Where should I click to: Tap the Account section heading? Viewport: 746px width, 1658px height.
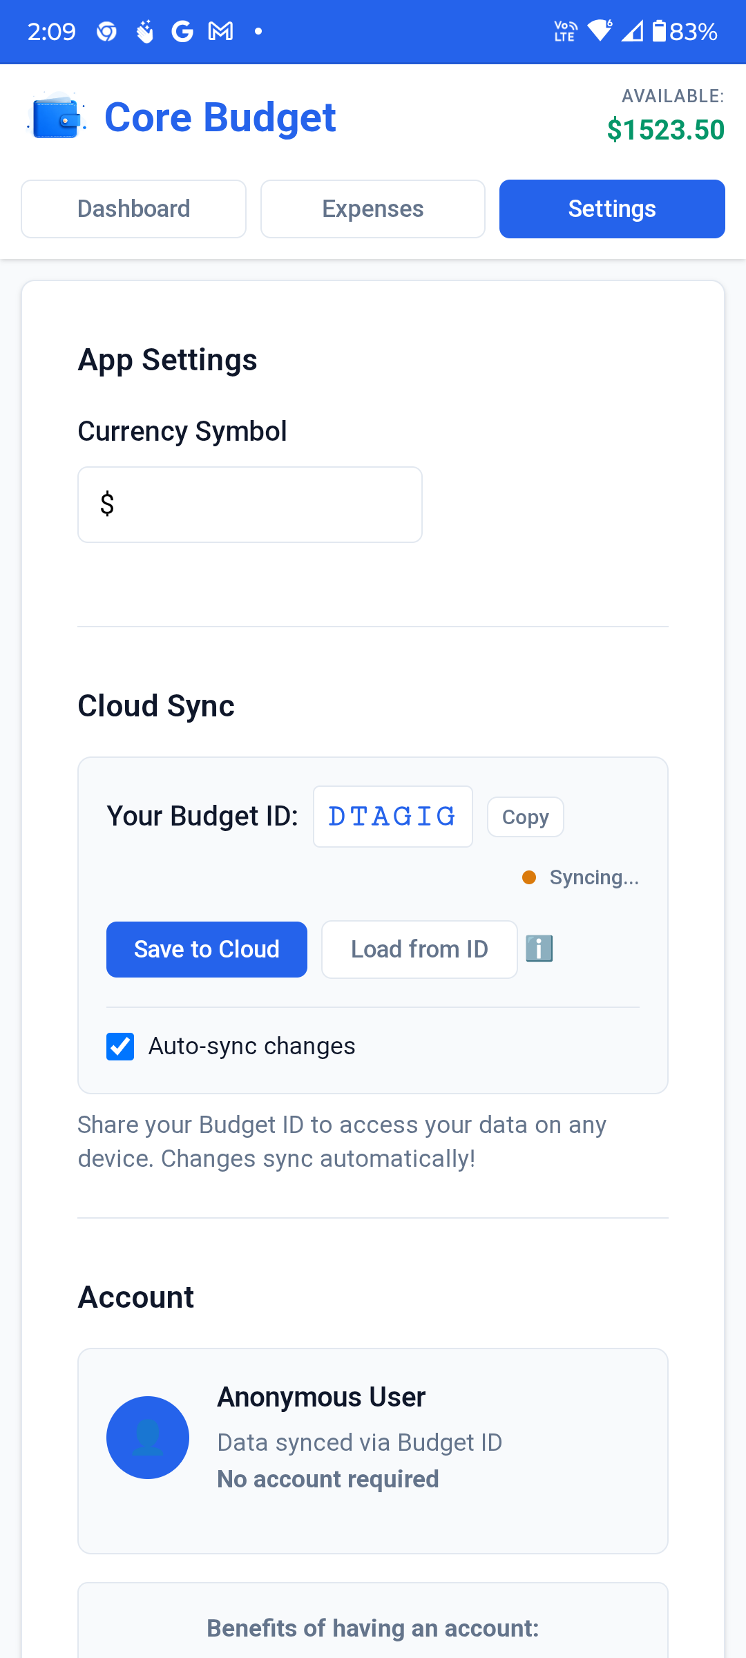[x=136, y=1297]
